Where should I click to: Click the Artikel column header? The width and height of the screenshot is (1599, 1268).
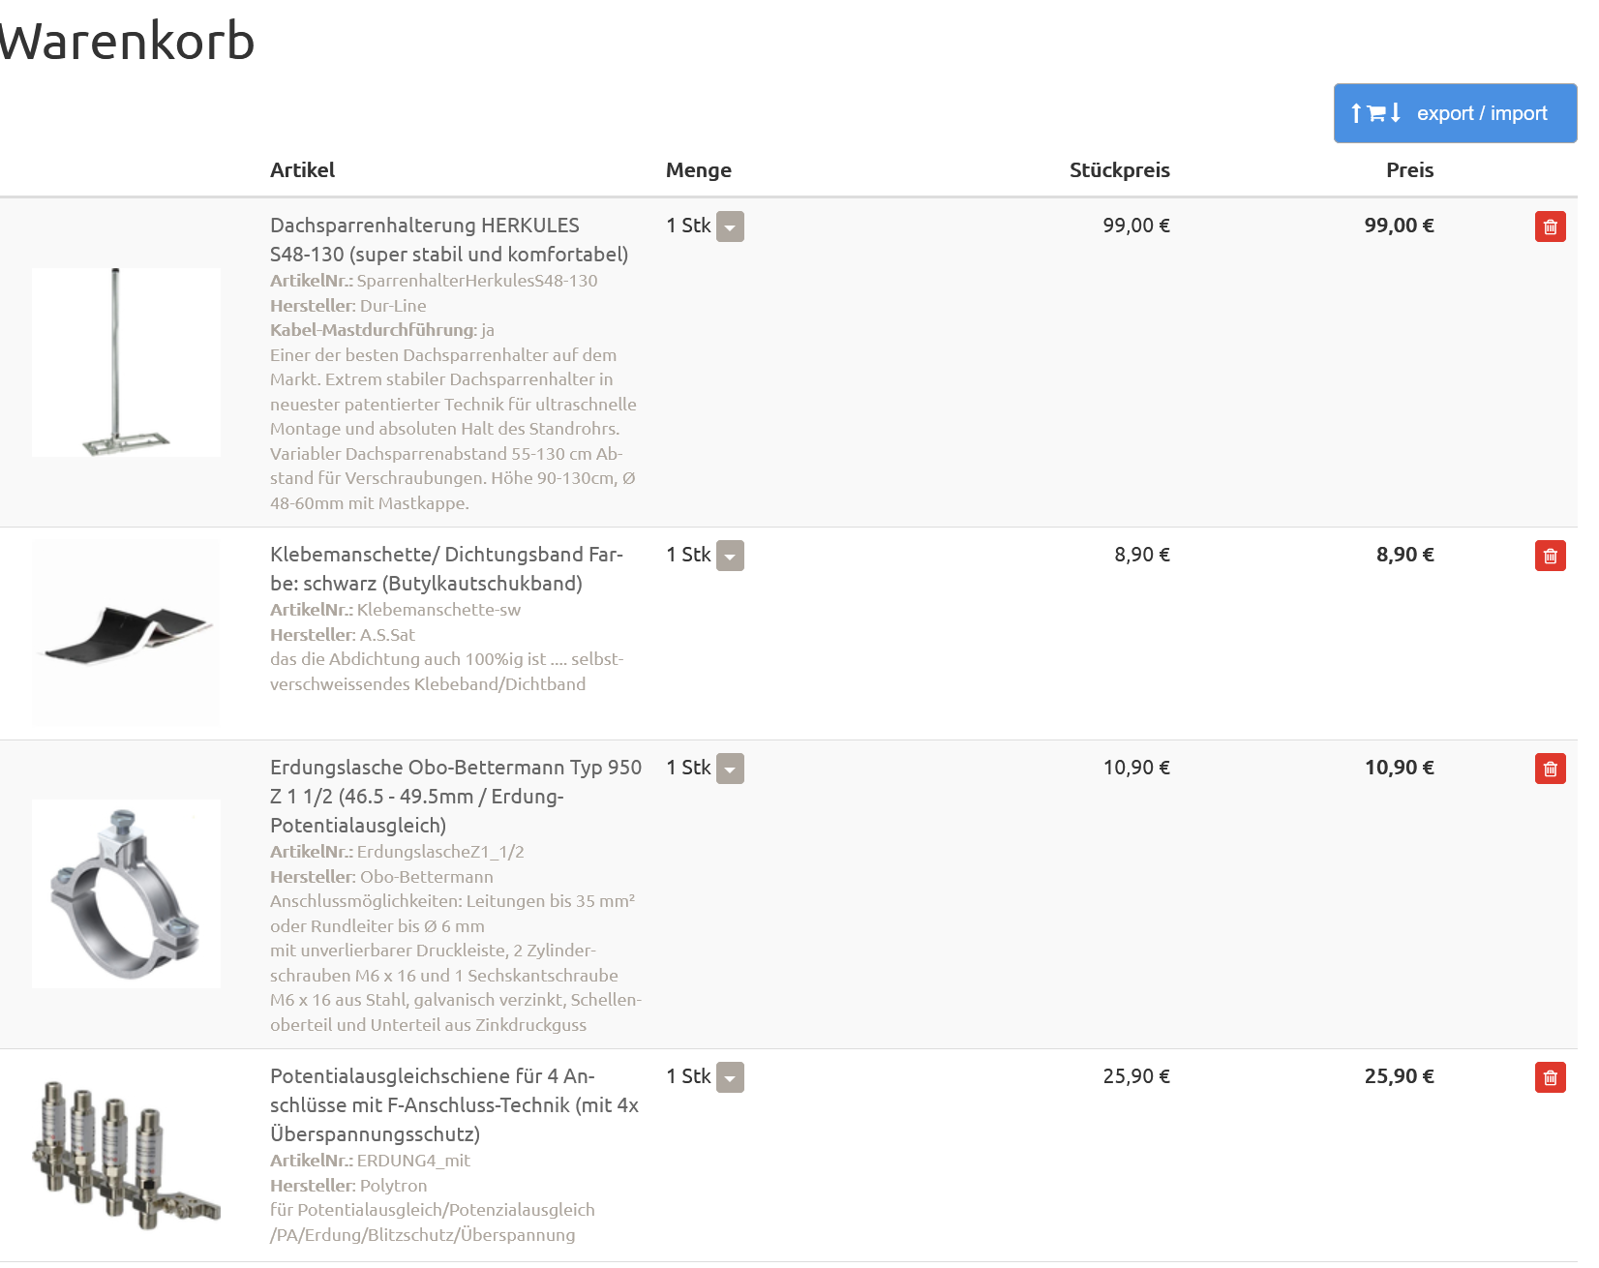click(x=302, y=170)
